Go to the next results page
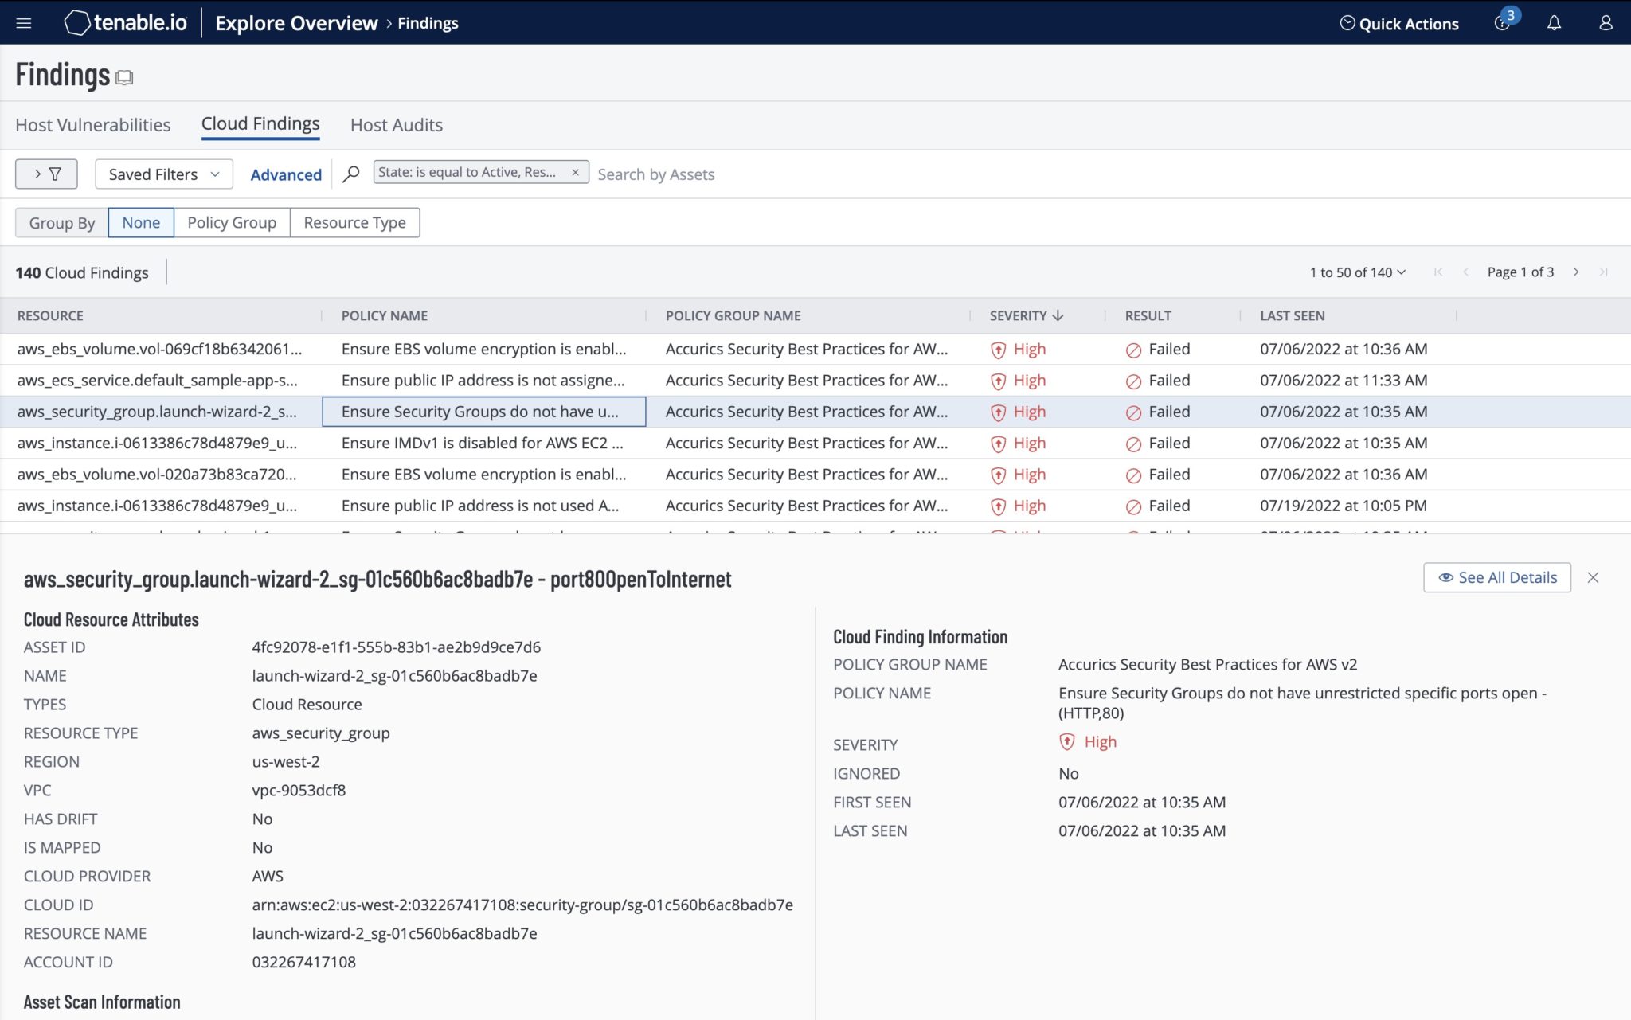Viewport: 1631px width, 1020px height. pos(1575,272)
